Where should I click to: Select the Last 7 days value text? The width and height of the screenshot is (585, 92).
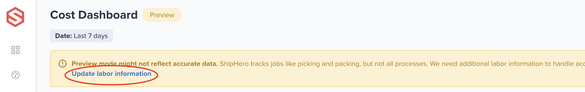coord(91,36)
